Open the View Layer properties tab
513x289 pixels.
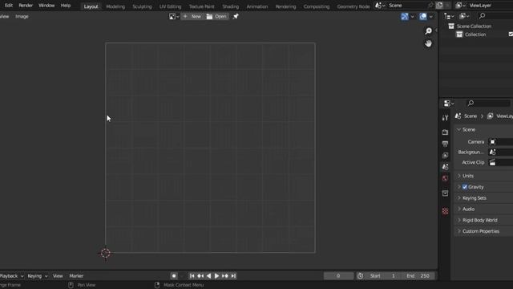tap(445, 155)
